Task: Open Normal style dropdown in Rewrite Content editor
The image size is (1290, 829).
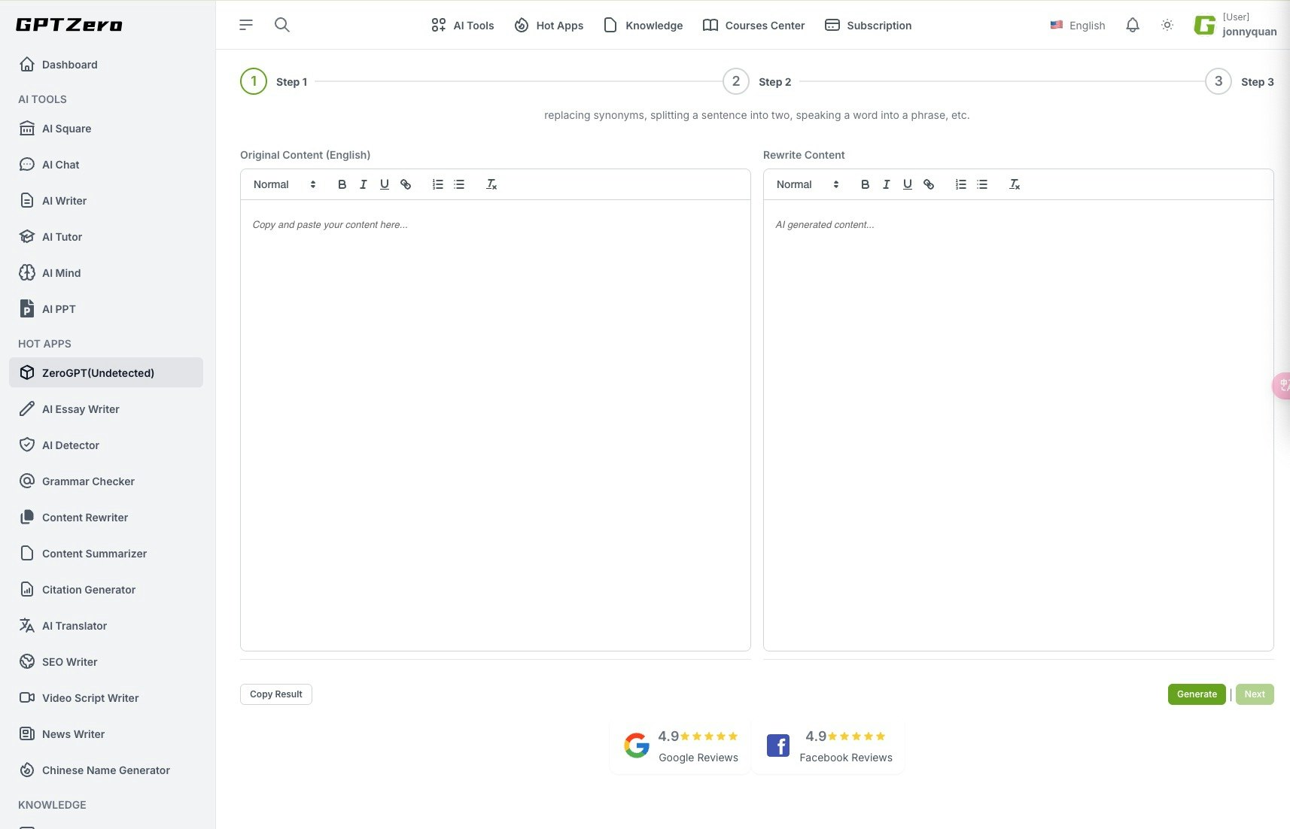Action: pyautogui.click(x=808, y=184)
